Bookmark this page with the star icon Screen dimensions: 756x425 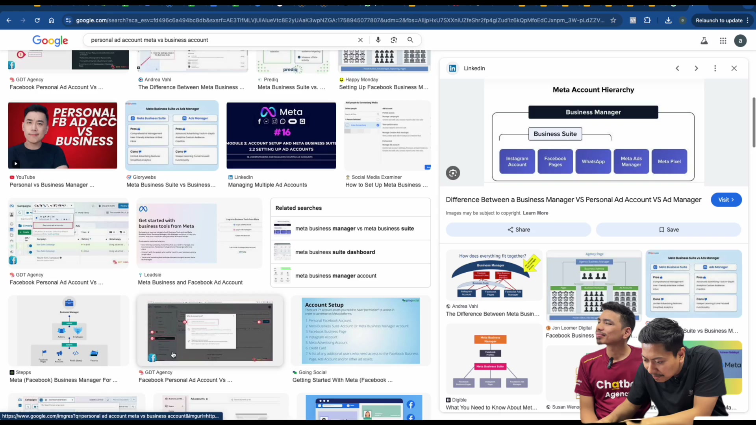pyautogui.click(x=613, y=20)
